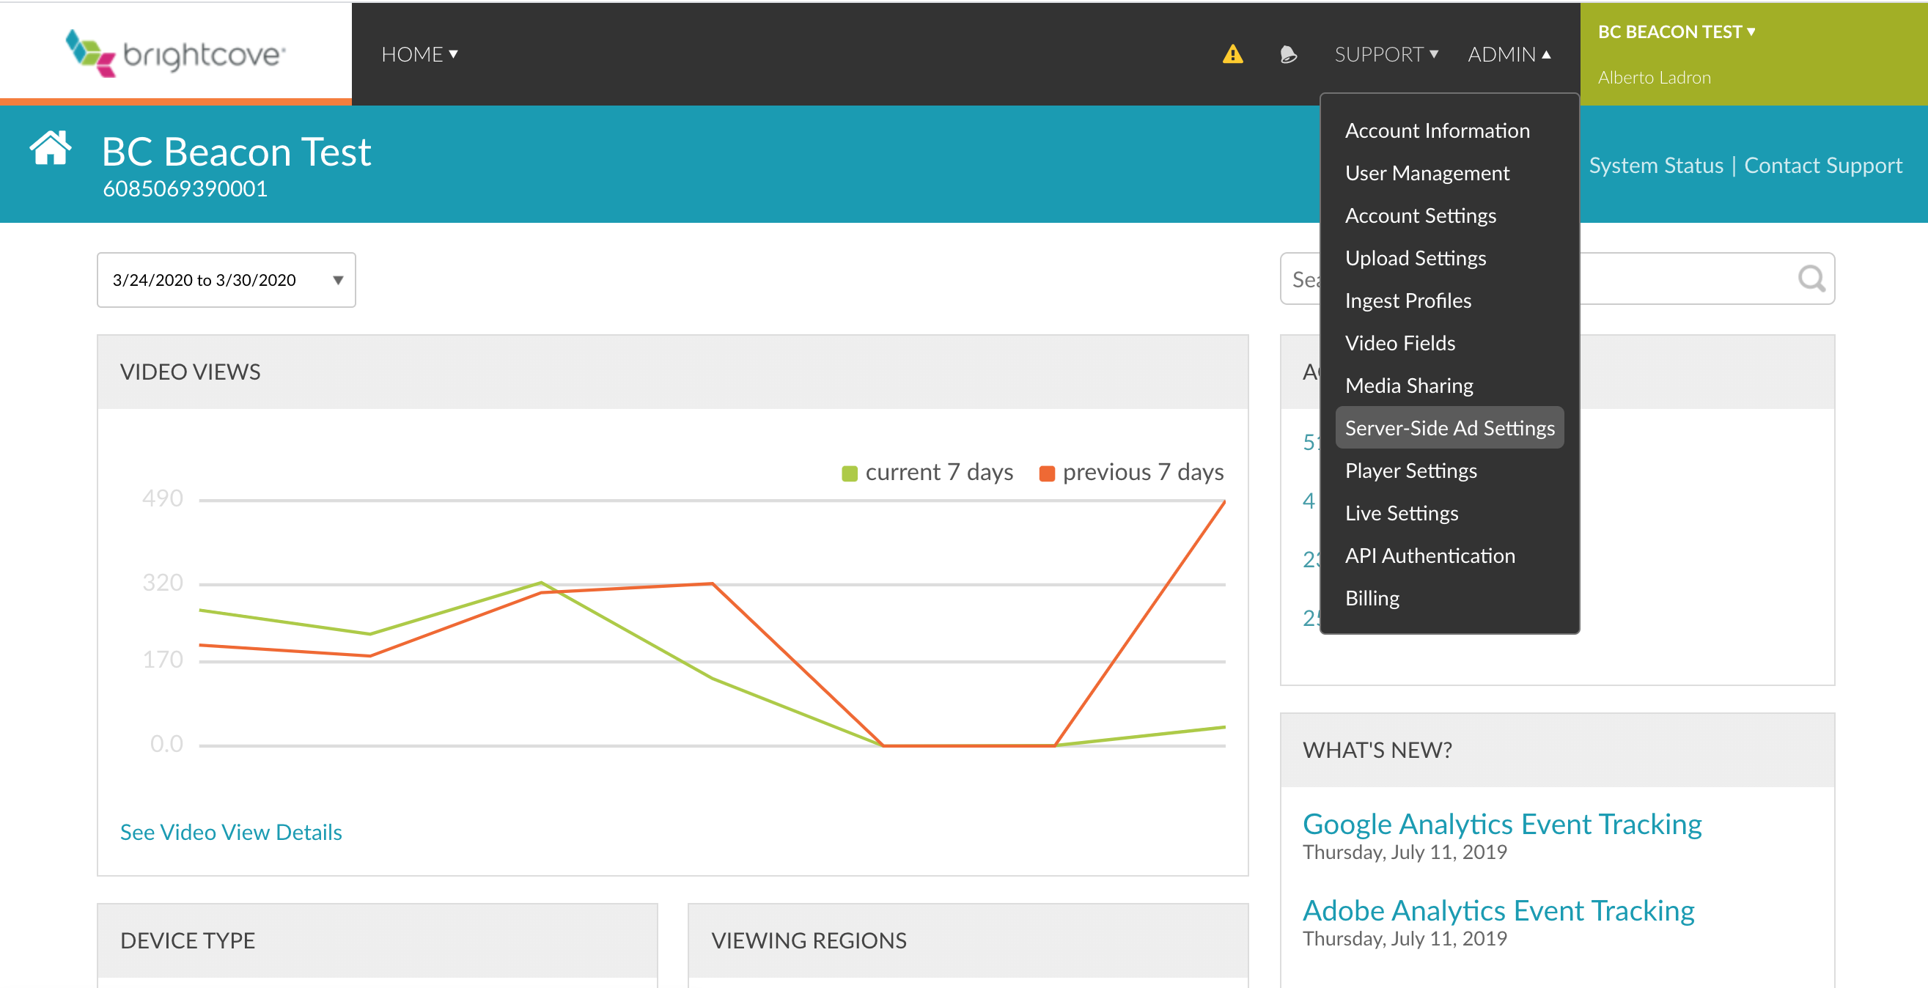Click the Brightcove logo

coord(176,54)
